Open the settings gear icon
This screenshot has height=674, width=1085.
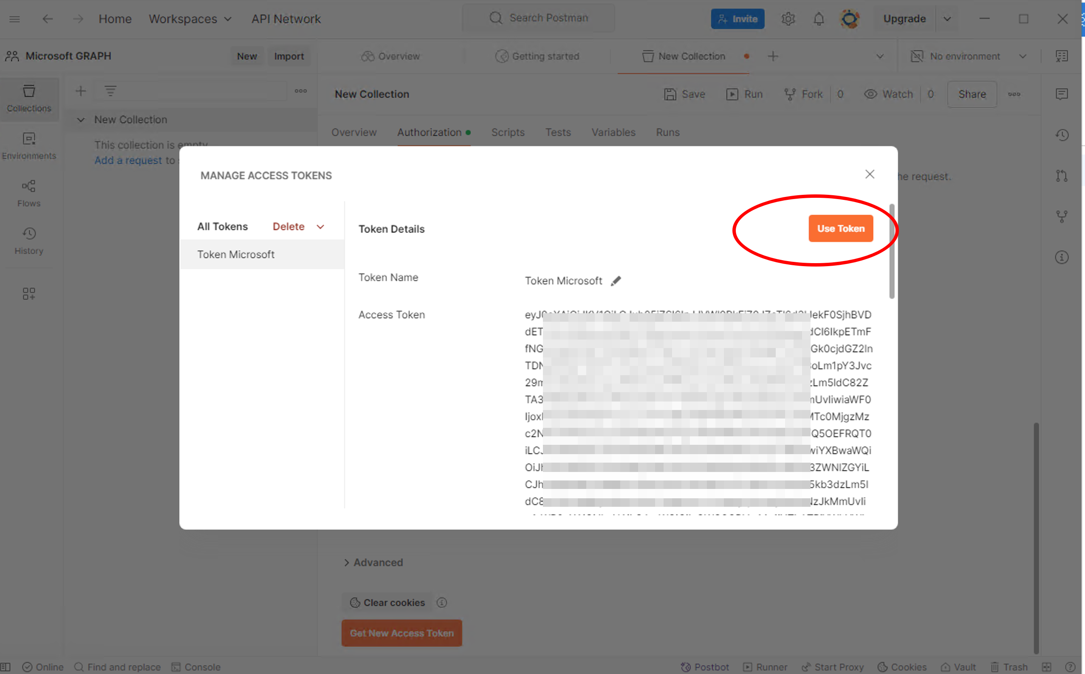pos(788,19)
